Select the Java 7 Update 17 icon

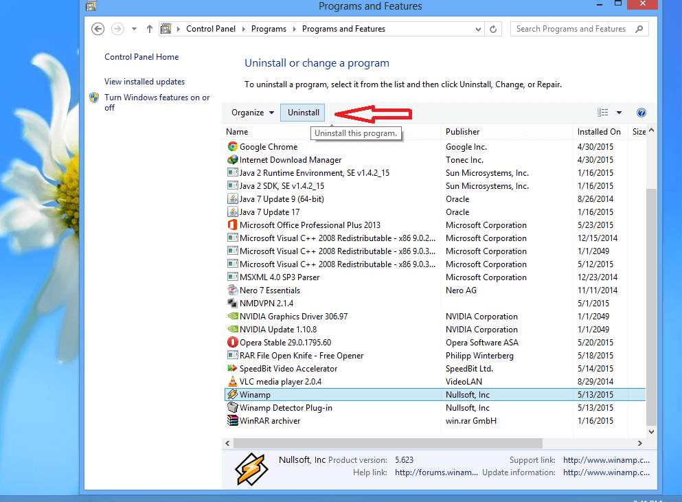[x=233, y=212]
